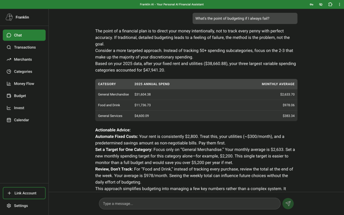This screenshot has height=215, width=344.
Task: Click the MONTHLY AVERAGE column header
Action: pyautogui.click(x=278, y=84)
